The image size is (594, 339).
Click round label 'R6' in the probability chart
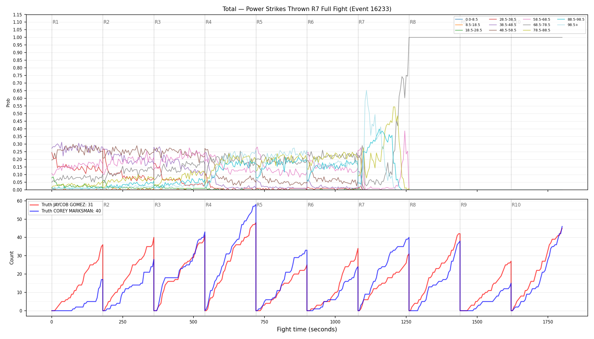(x=311, y=22)
